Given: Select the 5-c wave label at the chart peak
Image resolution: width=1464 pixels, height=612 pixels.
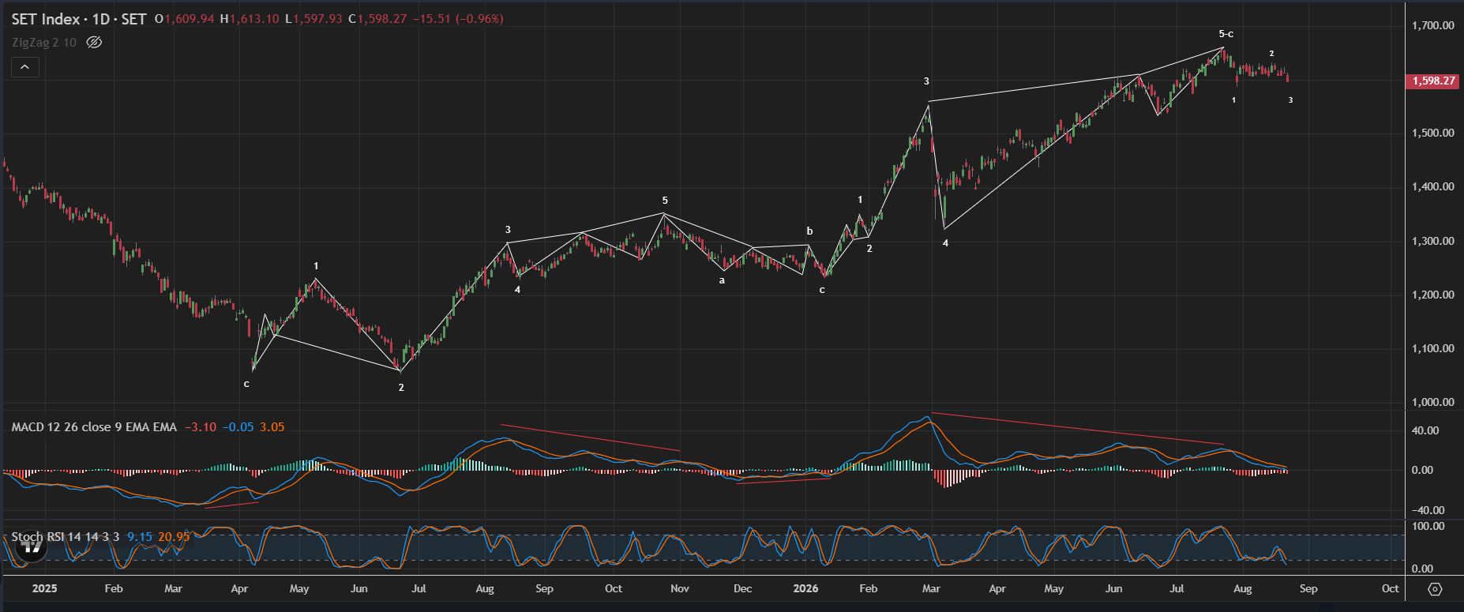Looking at the screenshot, I should 1226,34.
